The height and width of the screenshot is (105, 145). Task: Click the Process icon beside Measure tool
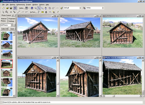click(x=46, y=12)
